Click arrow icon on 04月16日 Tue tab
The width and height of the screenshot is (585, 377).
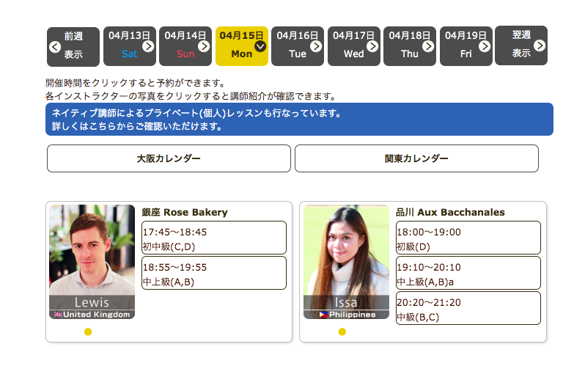click(316, 46)
